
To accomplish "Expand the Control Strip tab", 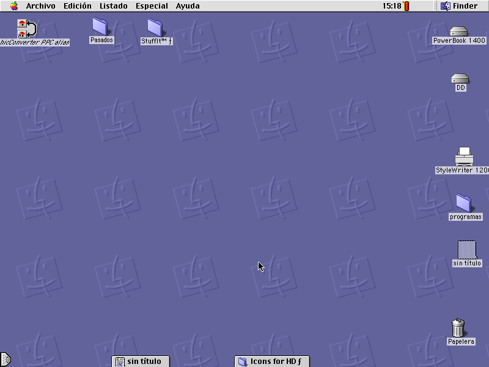I will coord(6,360).
